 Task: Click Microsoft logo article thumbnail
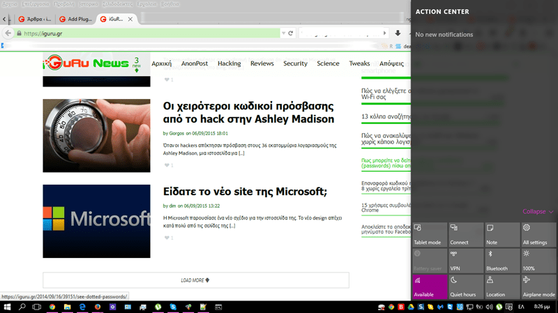(96, 221)
